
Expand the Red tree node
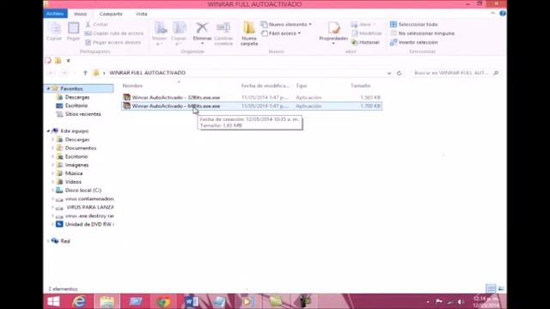pyautogui.click(x=48, y=241)
